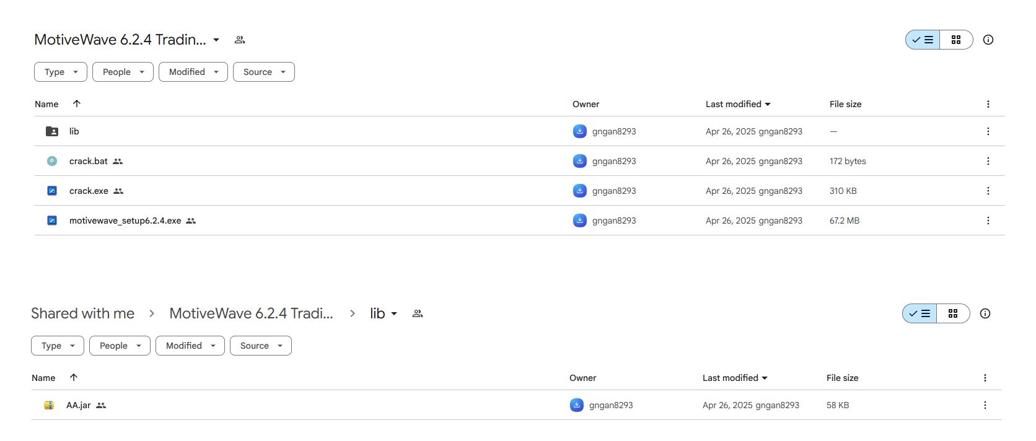The width and height of the screenshot is (1036, 441).
Task: Open more actions for crack.exe
Action: (988, 191)
